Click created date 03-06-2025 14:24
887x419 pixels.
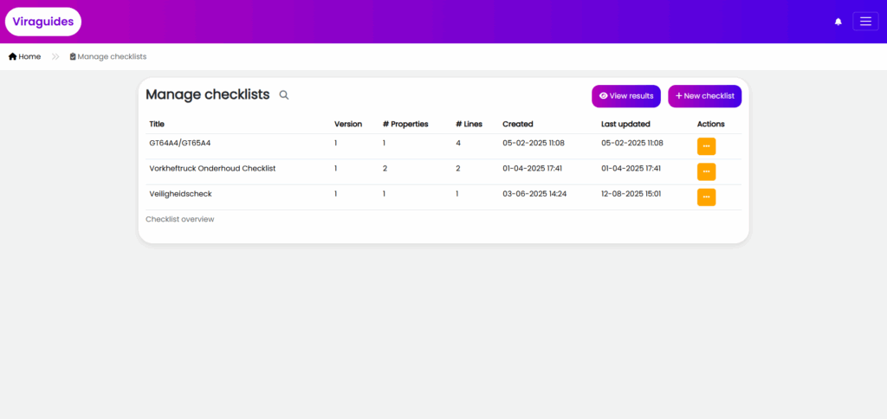click(534, 194)
